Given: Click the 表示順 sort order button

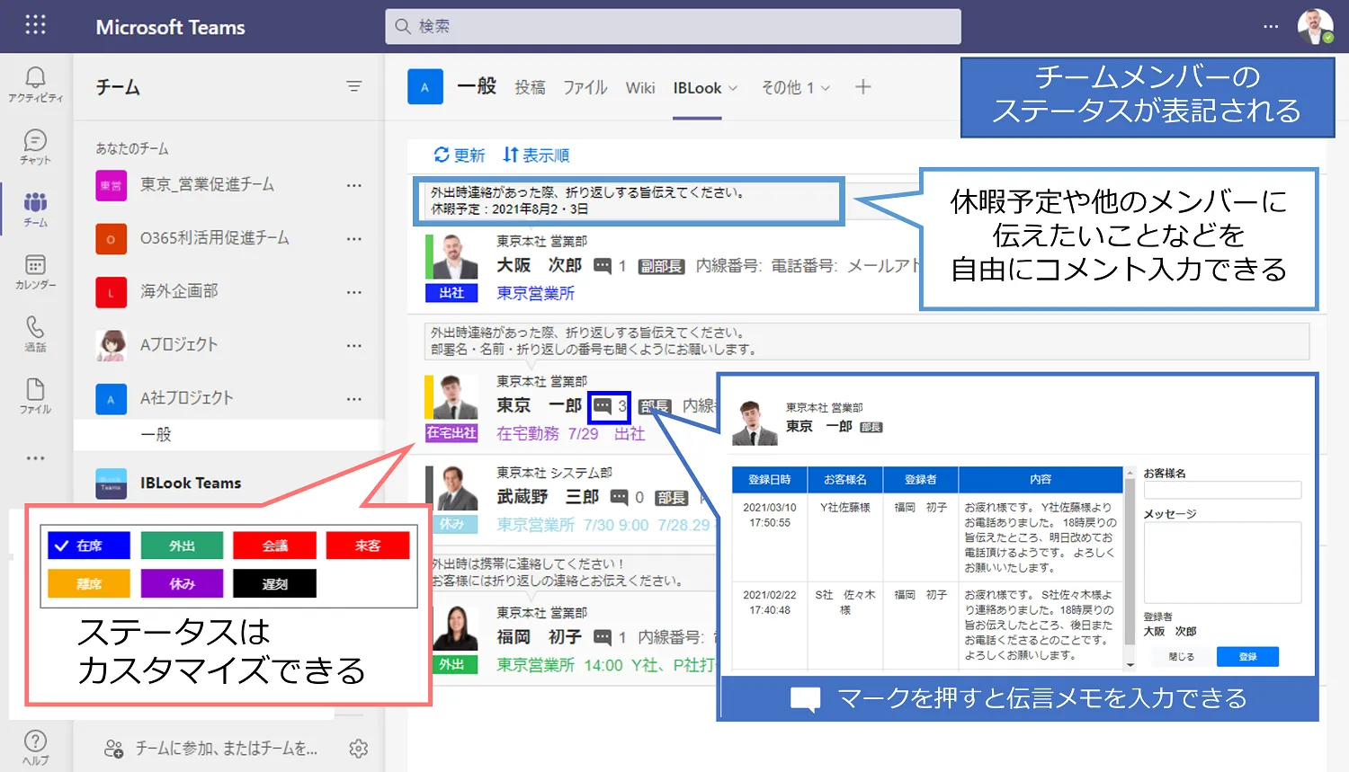Looking at the screenshot, I should click(536, 155).
